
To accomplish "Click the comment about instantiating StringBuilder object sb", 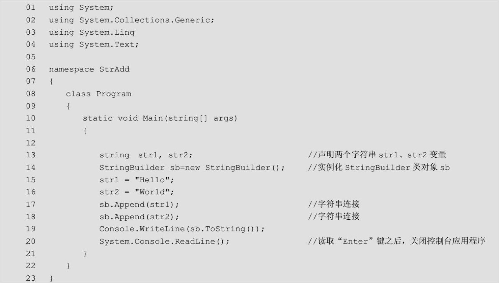I will (379, 167).
